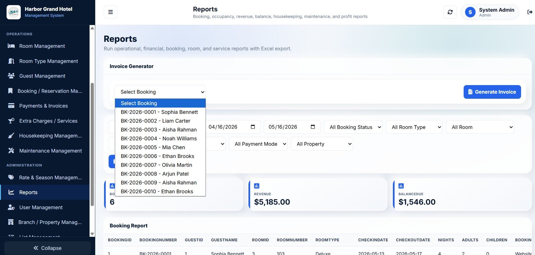Click the start date field 04/16/2026
The image size is (535, 255).
(x=232, y=127)
